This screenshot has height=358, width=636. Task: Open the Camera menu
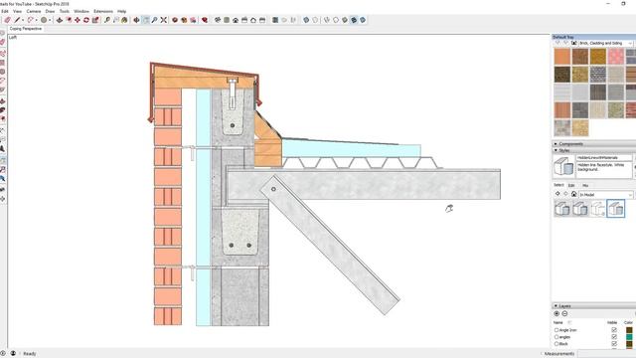(x=34, y=11)
